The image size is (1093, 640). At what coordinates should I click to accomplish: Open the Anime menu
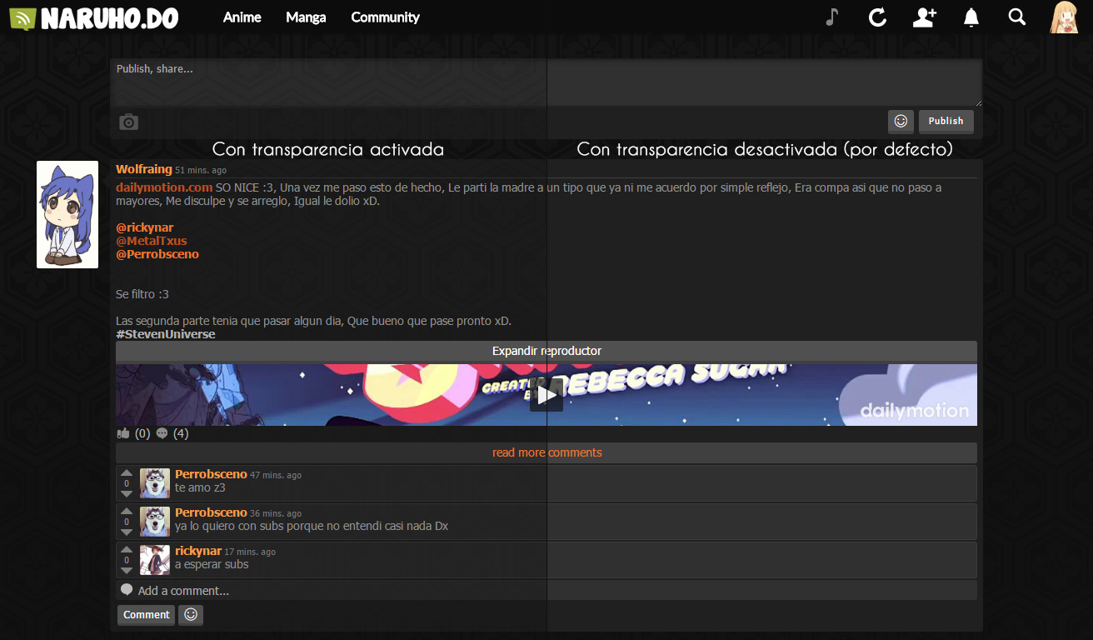(242, 17)
